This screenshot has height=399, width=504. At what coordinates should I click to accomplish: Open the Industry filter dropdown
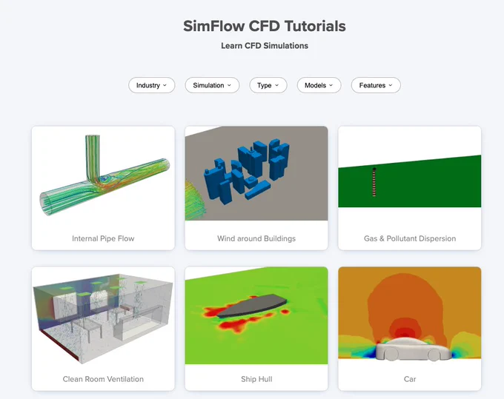pos(152,85)
